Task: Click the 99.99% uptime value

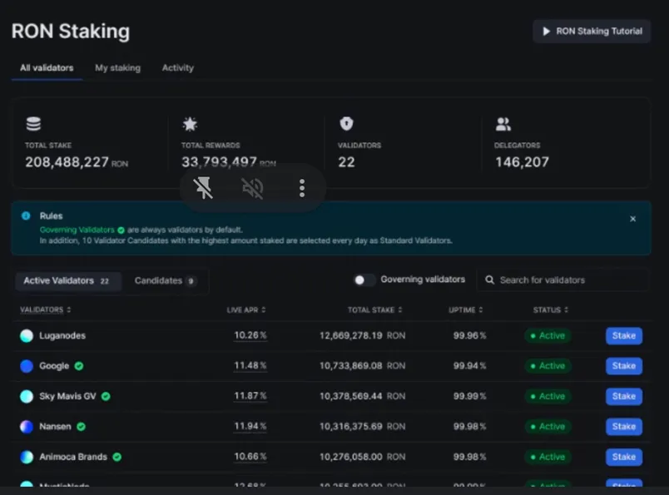Action: (469, 397)
